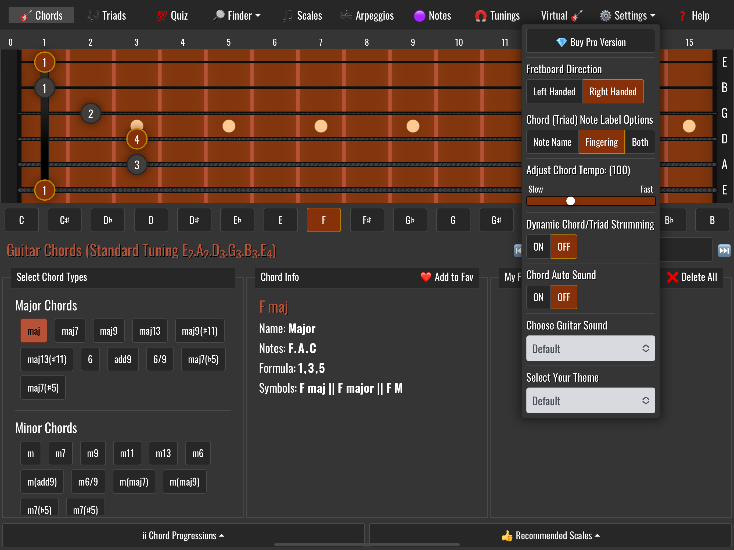Click finger 2 dot on G string
The image size is (734, 550).
point(91,114)
